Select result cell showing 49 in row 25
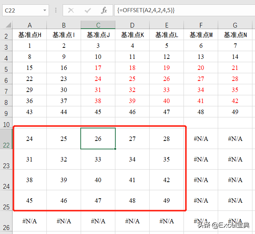Screen dimensions: 255x234 coord(167,201)
